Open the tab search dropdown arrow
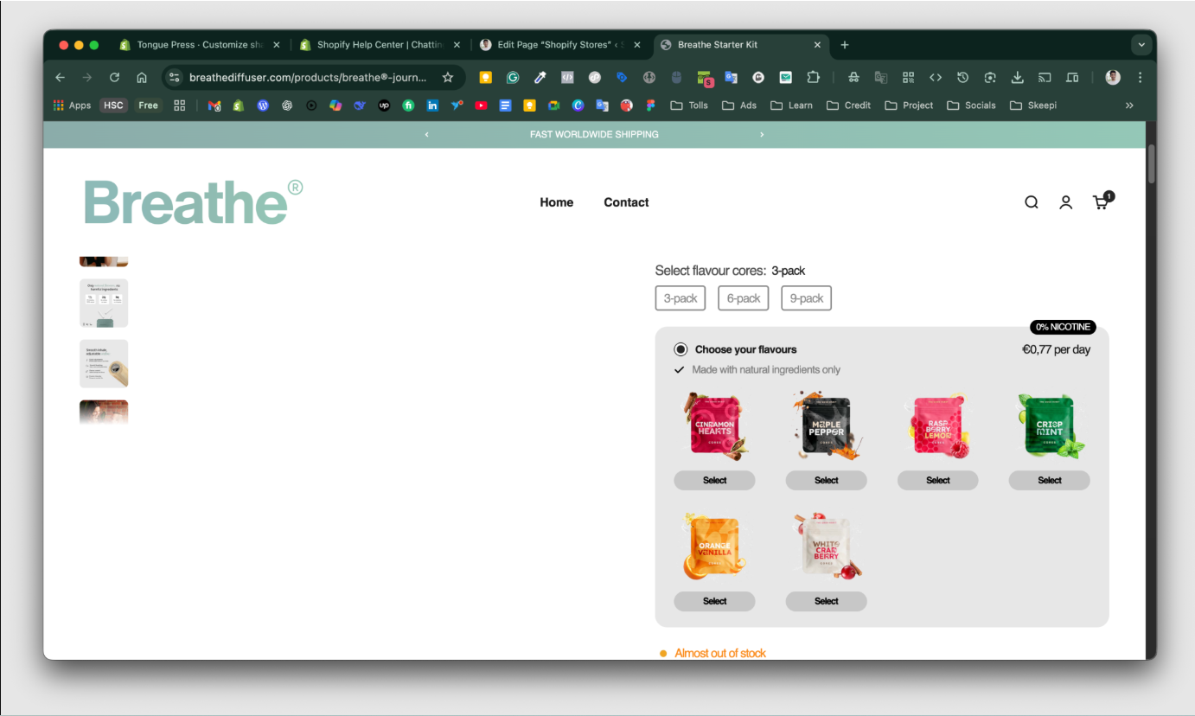Image resolution: width=1195 pixels, height=716 pixels. (x=1141, y=45)
